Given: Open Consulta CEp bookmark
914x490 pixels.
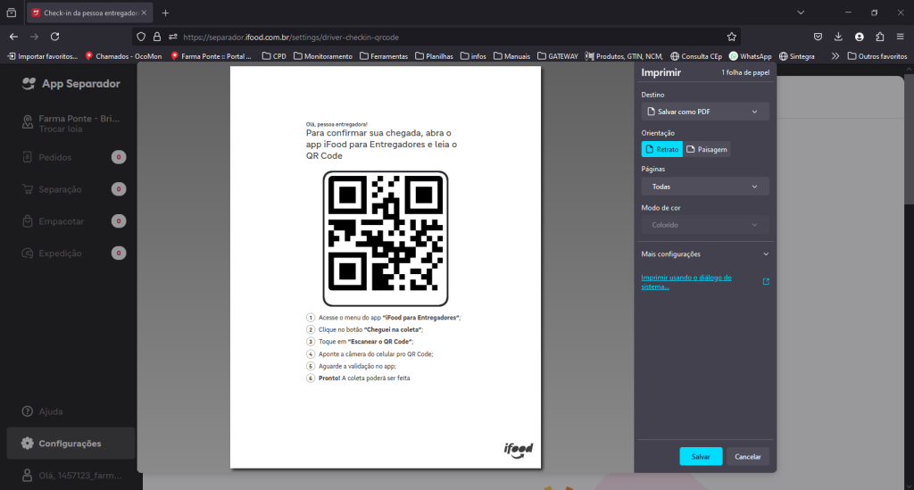Looking at the screenshot, I should tap(696, 56).
